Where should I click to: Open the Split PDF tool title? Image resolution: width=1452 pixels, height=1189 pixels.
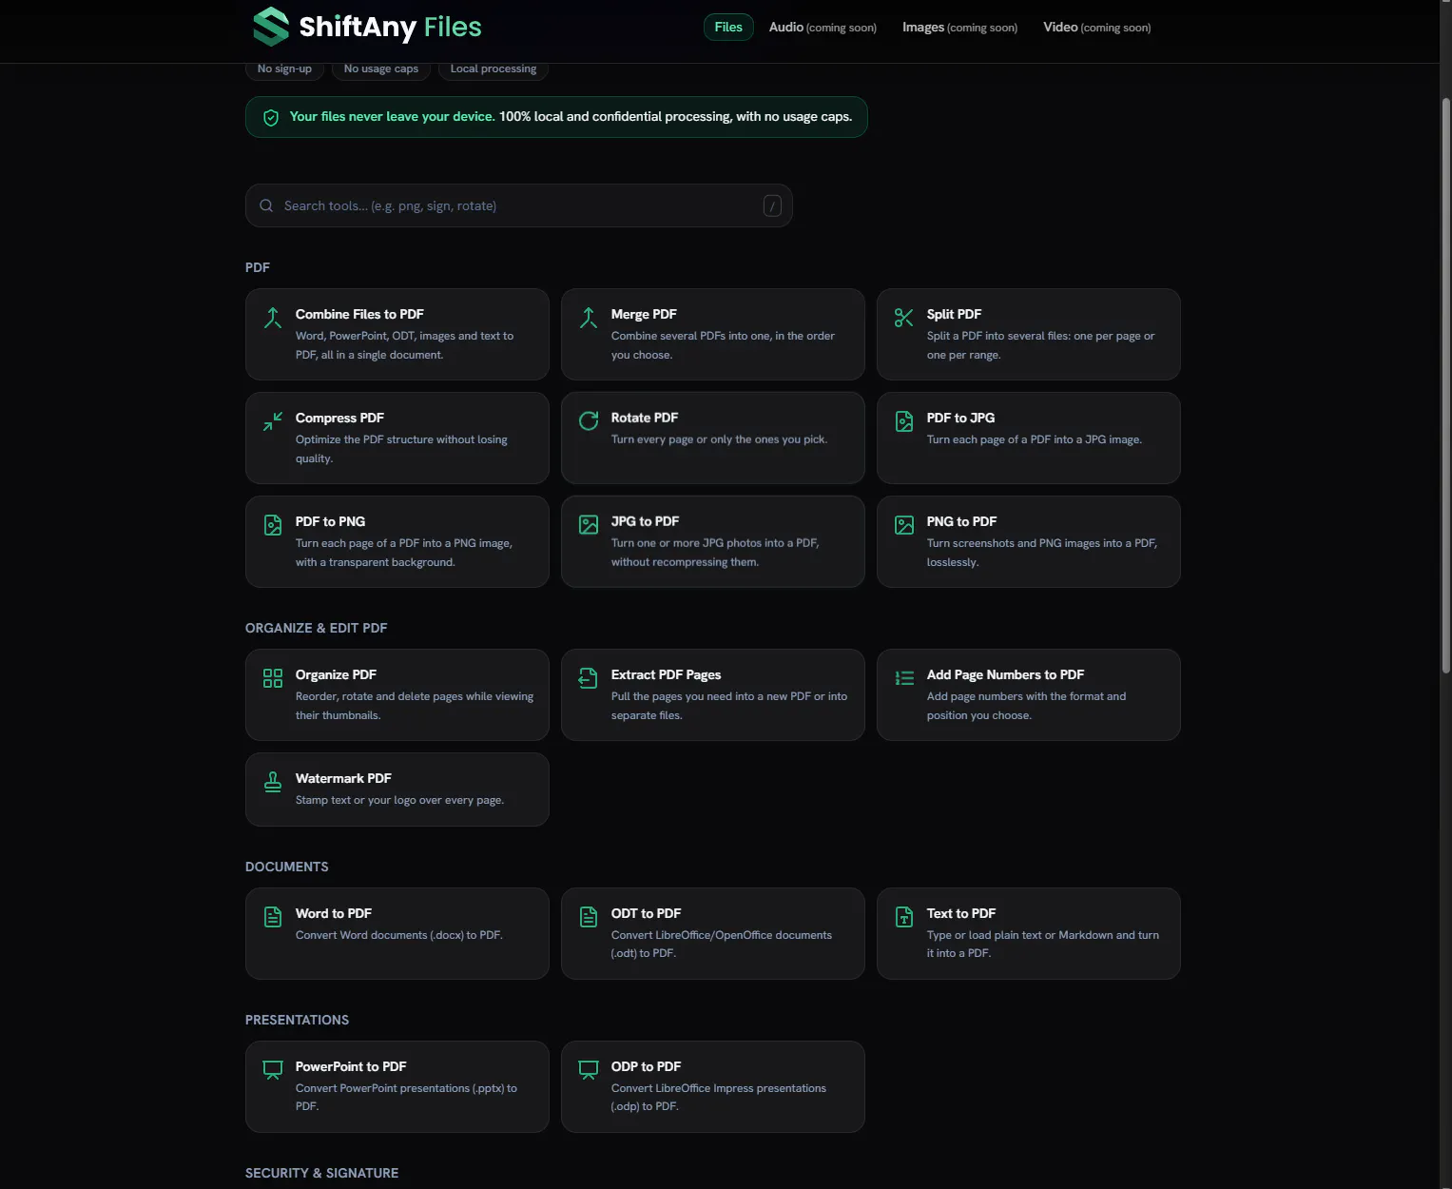pos(954,314)
